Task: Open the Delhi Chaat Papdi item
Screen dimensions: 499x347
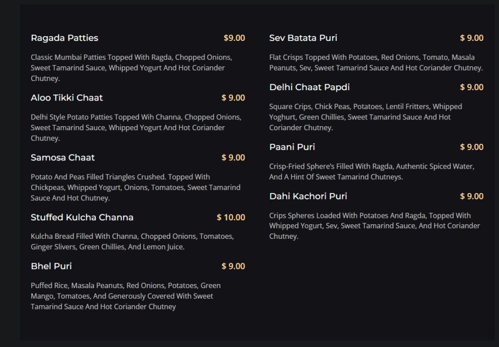Action: (309, 87)
